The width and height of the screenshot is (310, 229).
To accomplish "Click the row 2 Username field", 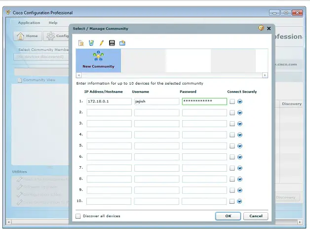I will [x=157, y=113].
